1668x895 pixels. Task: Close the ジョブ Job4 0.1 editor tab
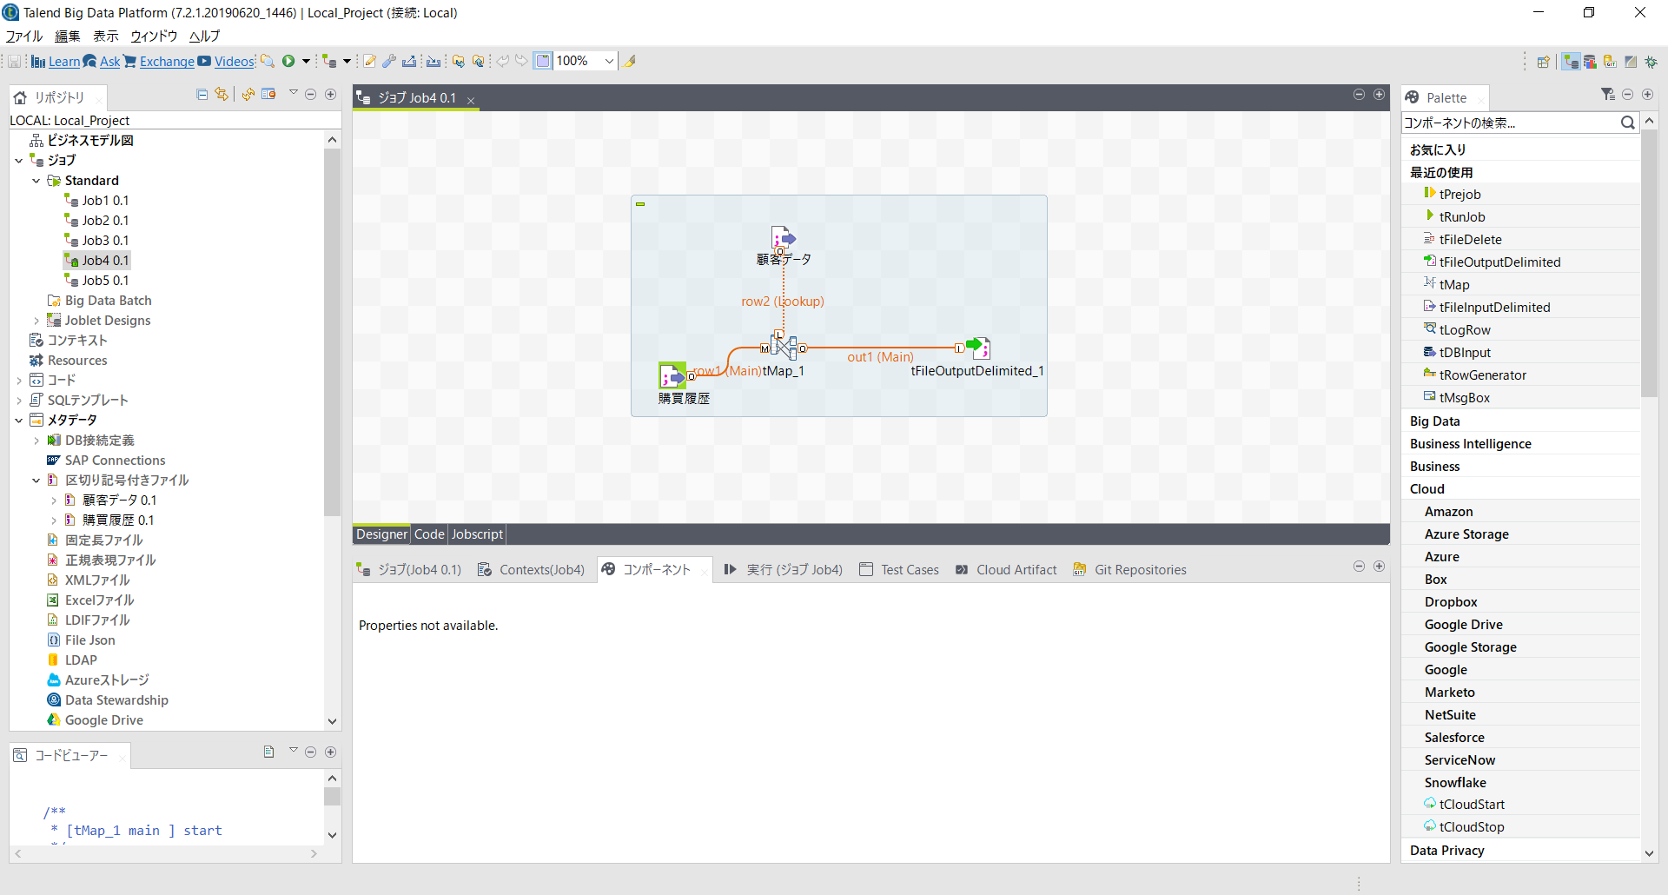click(x=471, y=100)
